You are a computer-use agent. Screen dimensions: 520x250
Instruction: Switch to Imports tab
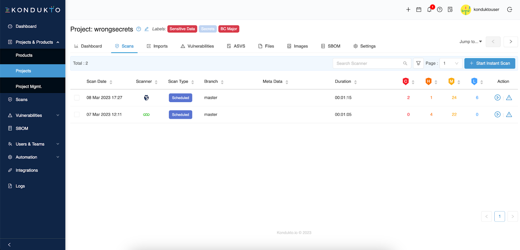157,46
